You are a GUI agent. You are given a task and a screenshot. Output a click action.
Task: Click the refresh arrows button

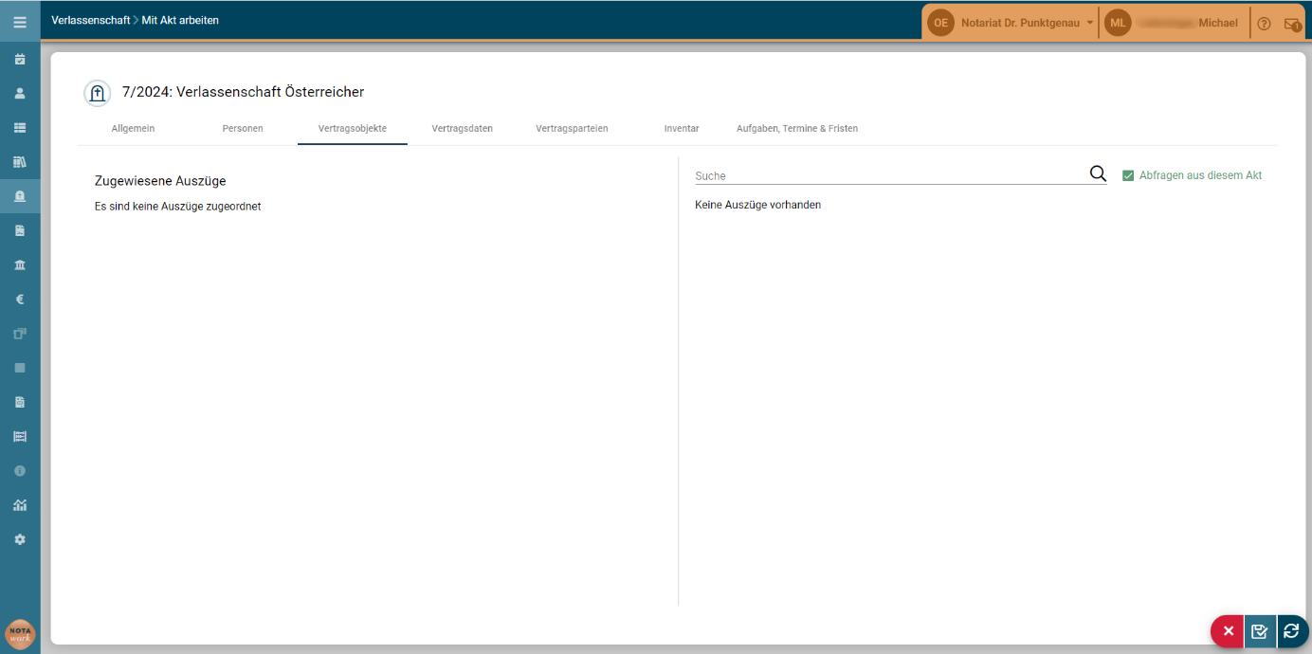click(x=1292, y=631)
